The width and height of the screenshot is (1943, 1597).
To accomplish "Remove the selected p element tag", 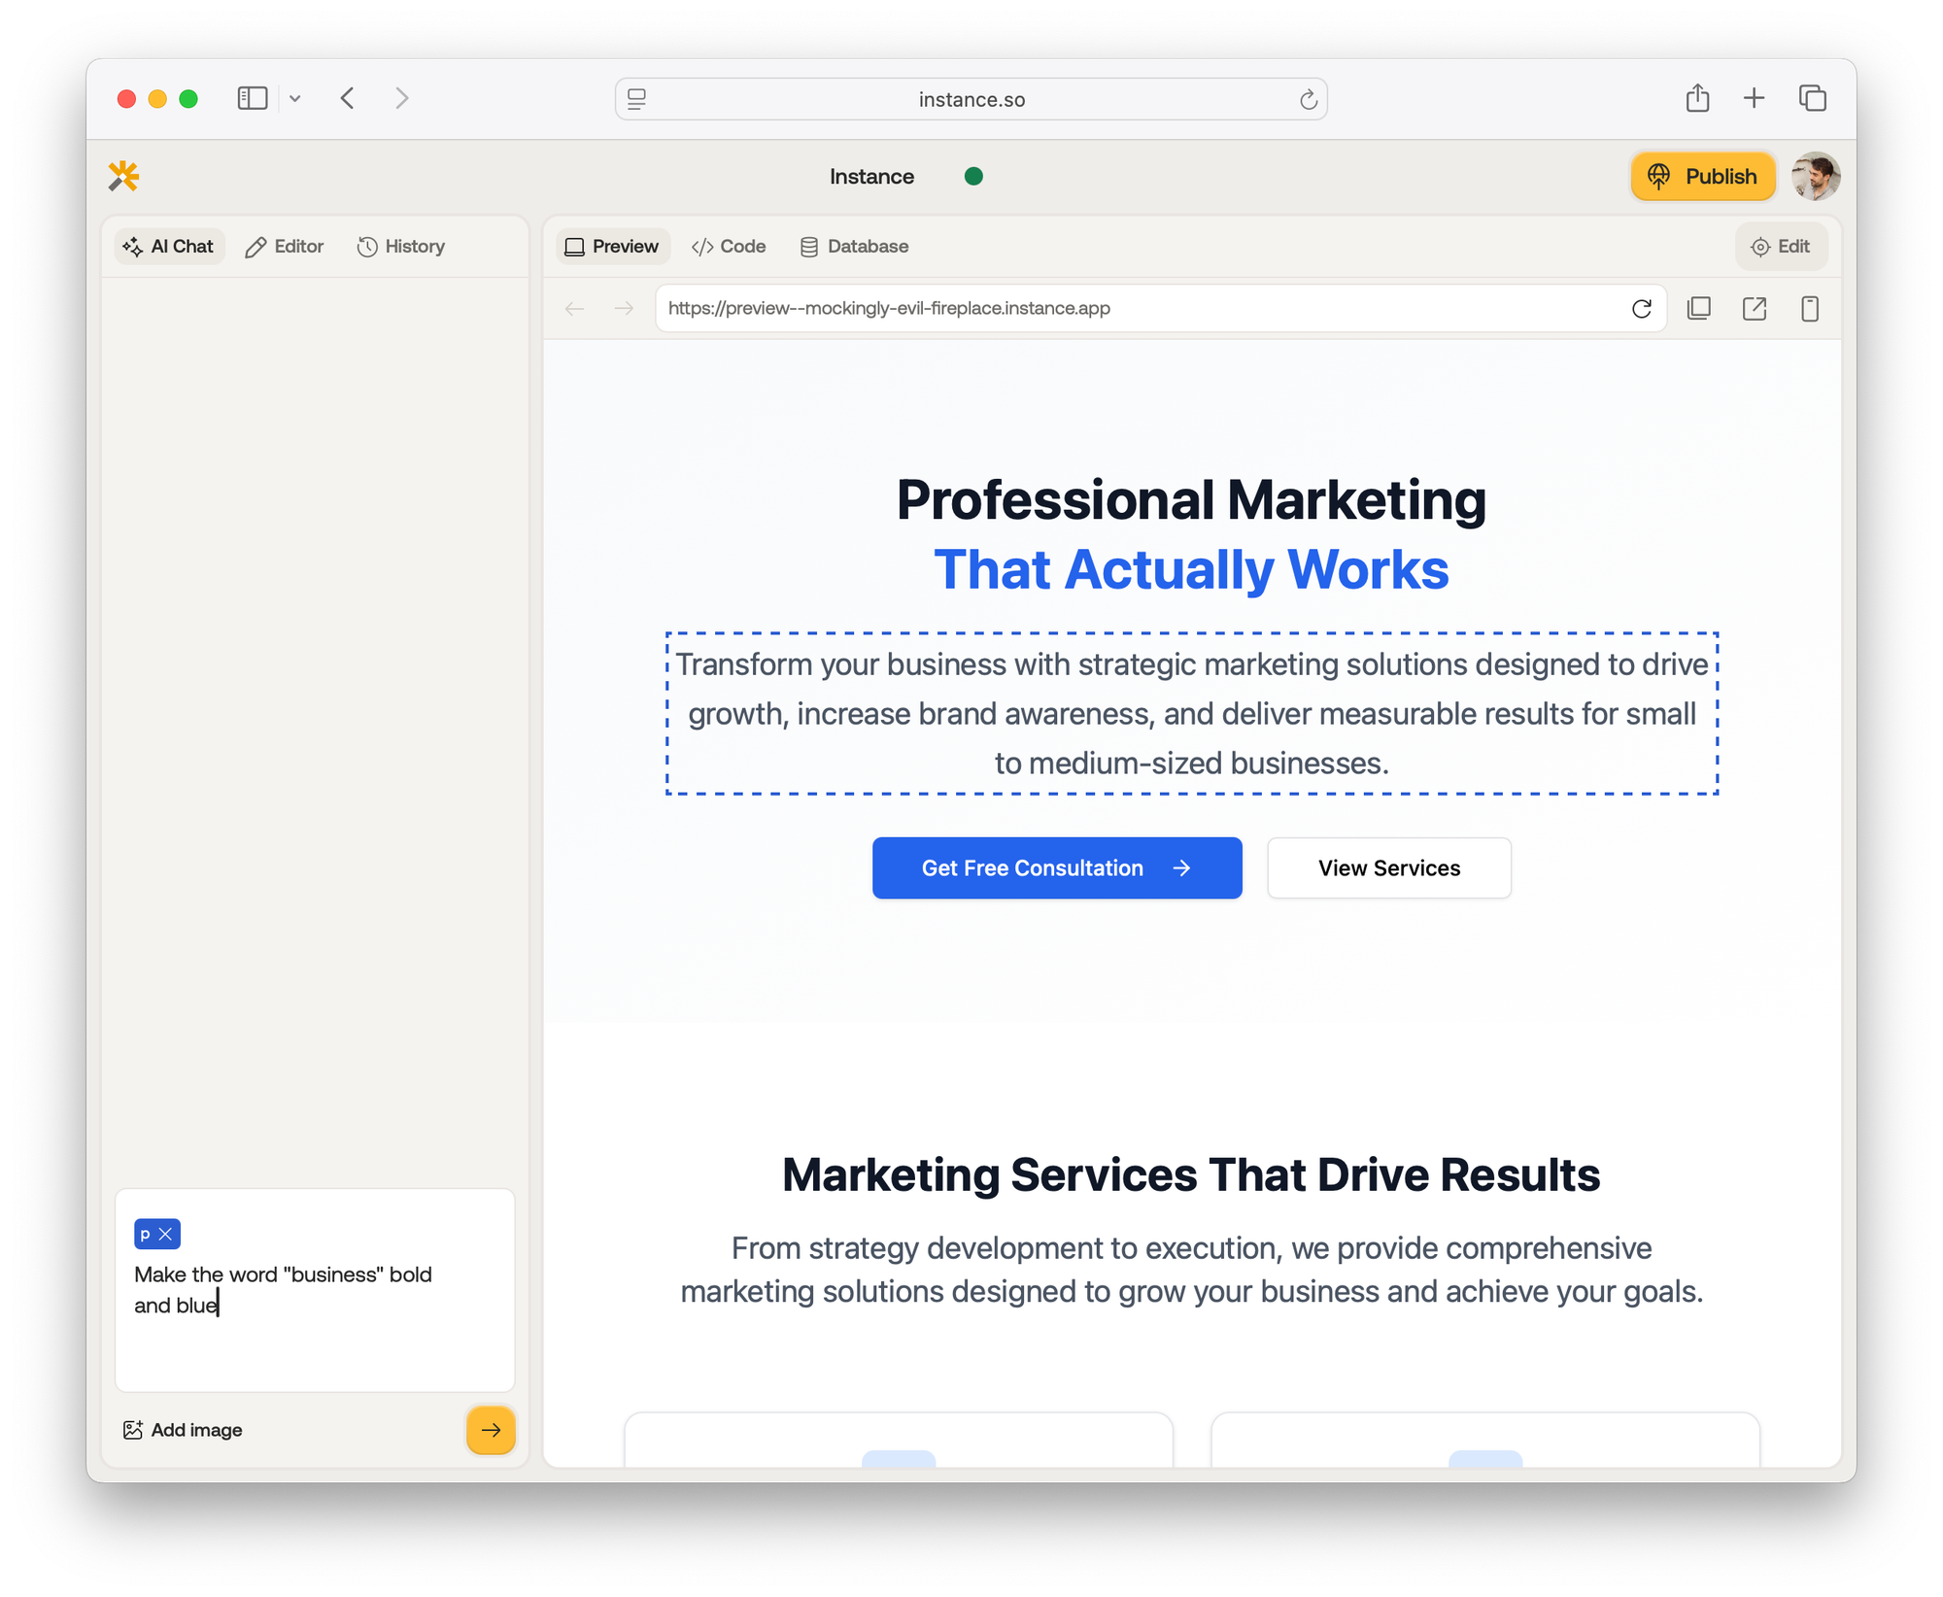I will [166, 1234].
